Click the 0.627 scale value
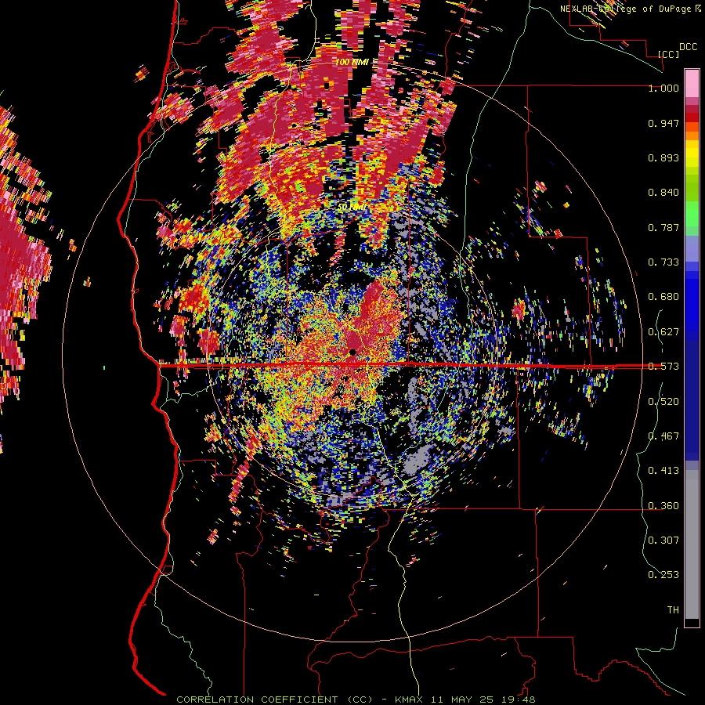The image size is (705, 705). 663,332
